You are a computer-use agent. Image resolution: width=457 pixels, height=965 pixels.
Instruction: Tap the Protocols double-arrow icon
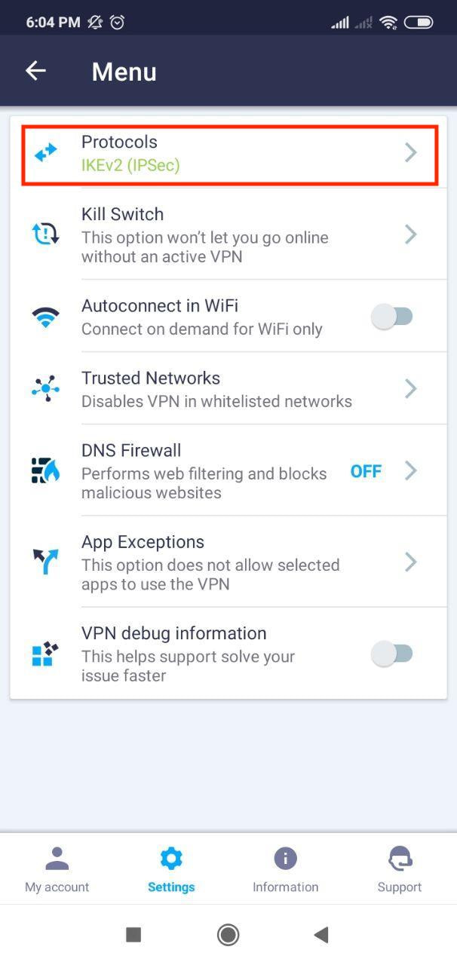[46, 152]
